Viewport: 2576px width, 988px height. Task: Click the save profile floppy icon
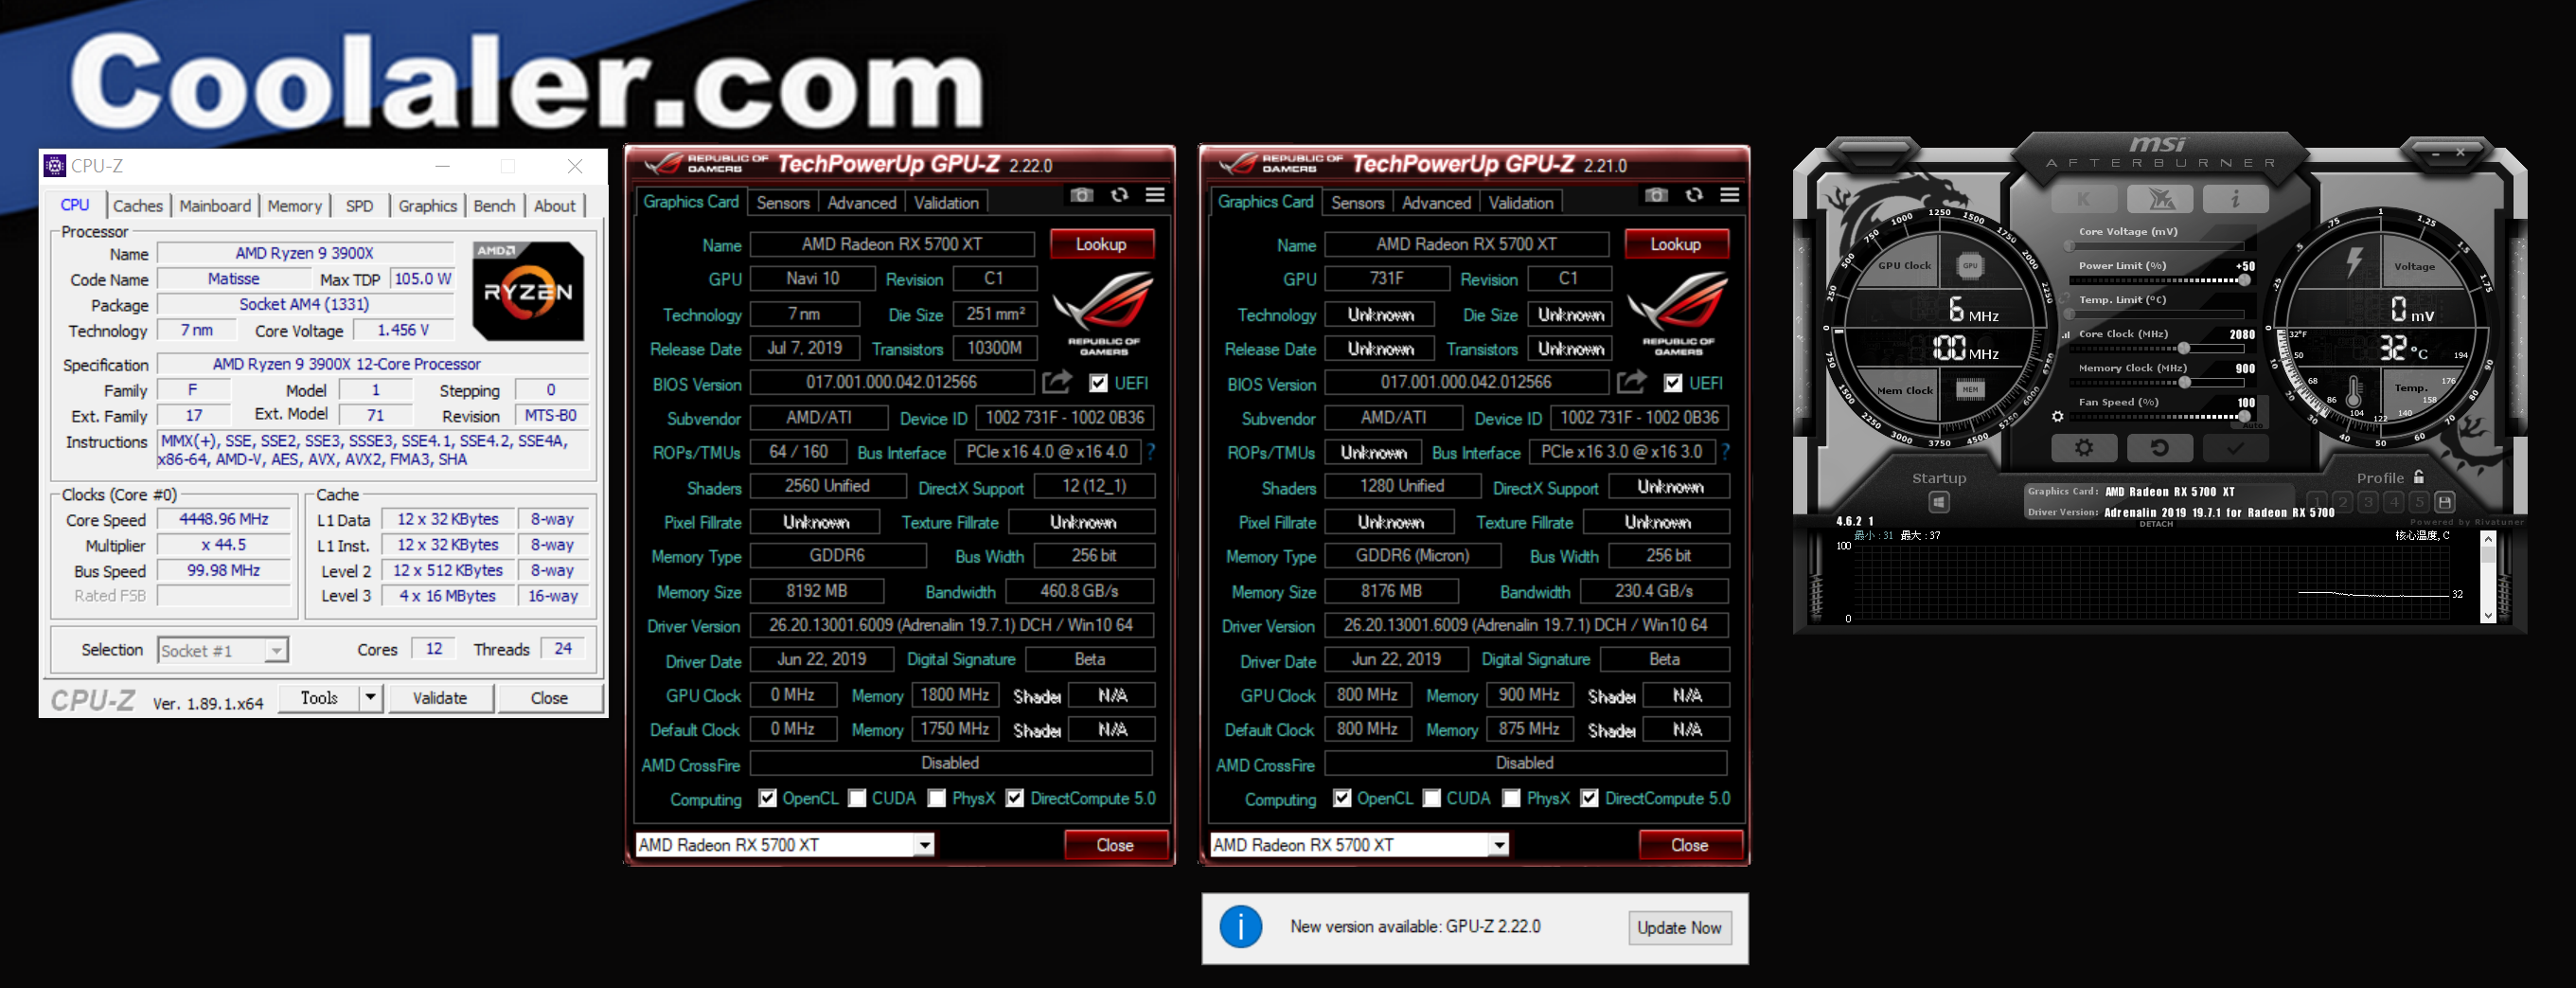pos(2444,501)
